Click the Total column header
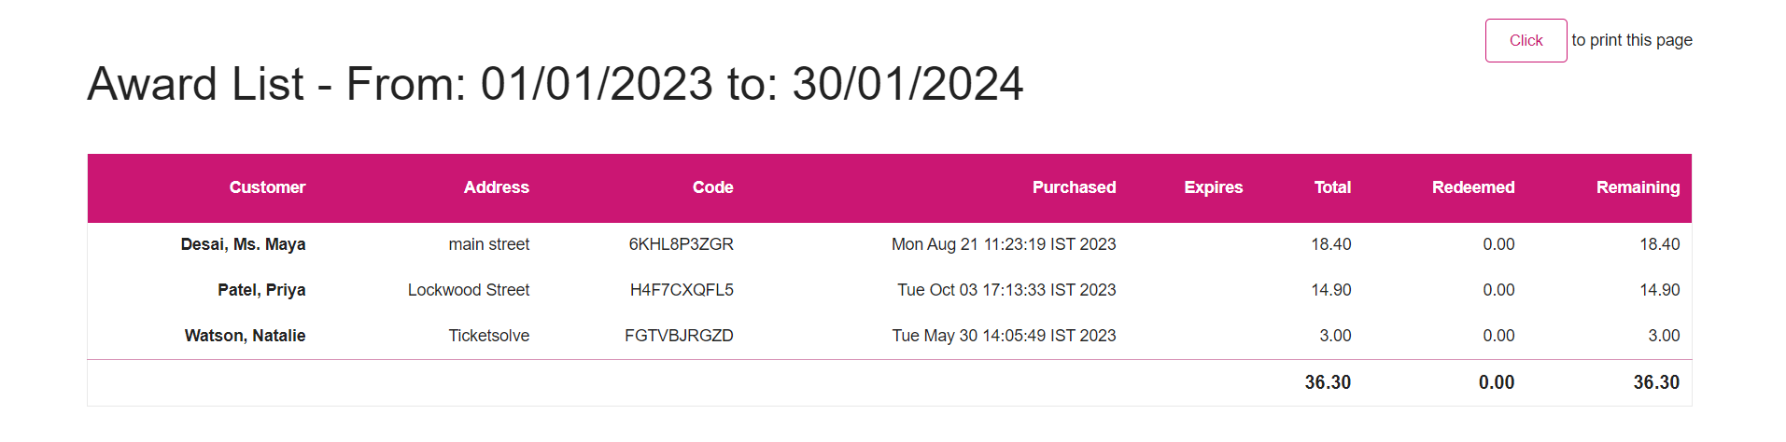The height and width of the screenshot is (442, 1786). pos(1332,187)
